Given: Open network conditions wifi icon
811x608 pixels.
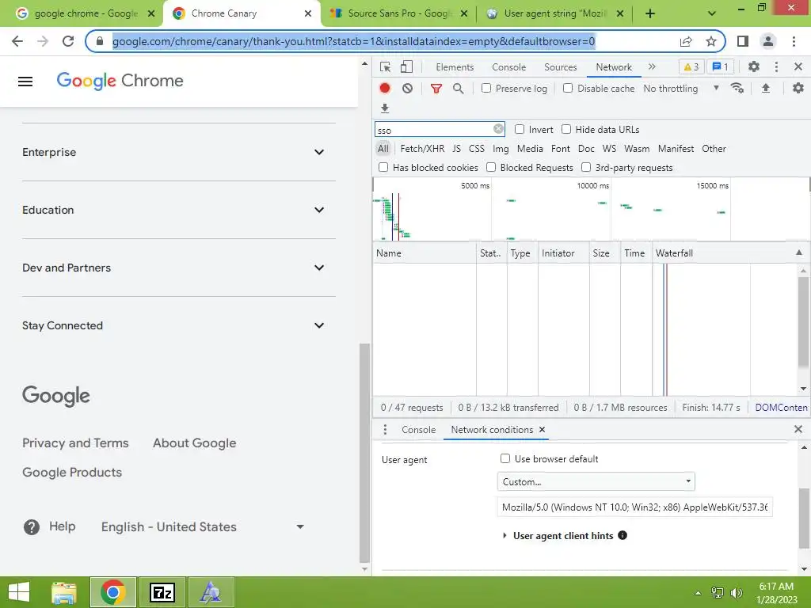Looking at the screenshot, I should coord(737,89).
